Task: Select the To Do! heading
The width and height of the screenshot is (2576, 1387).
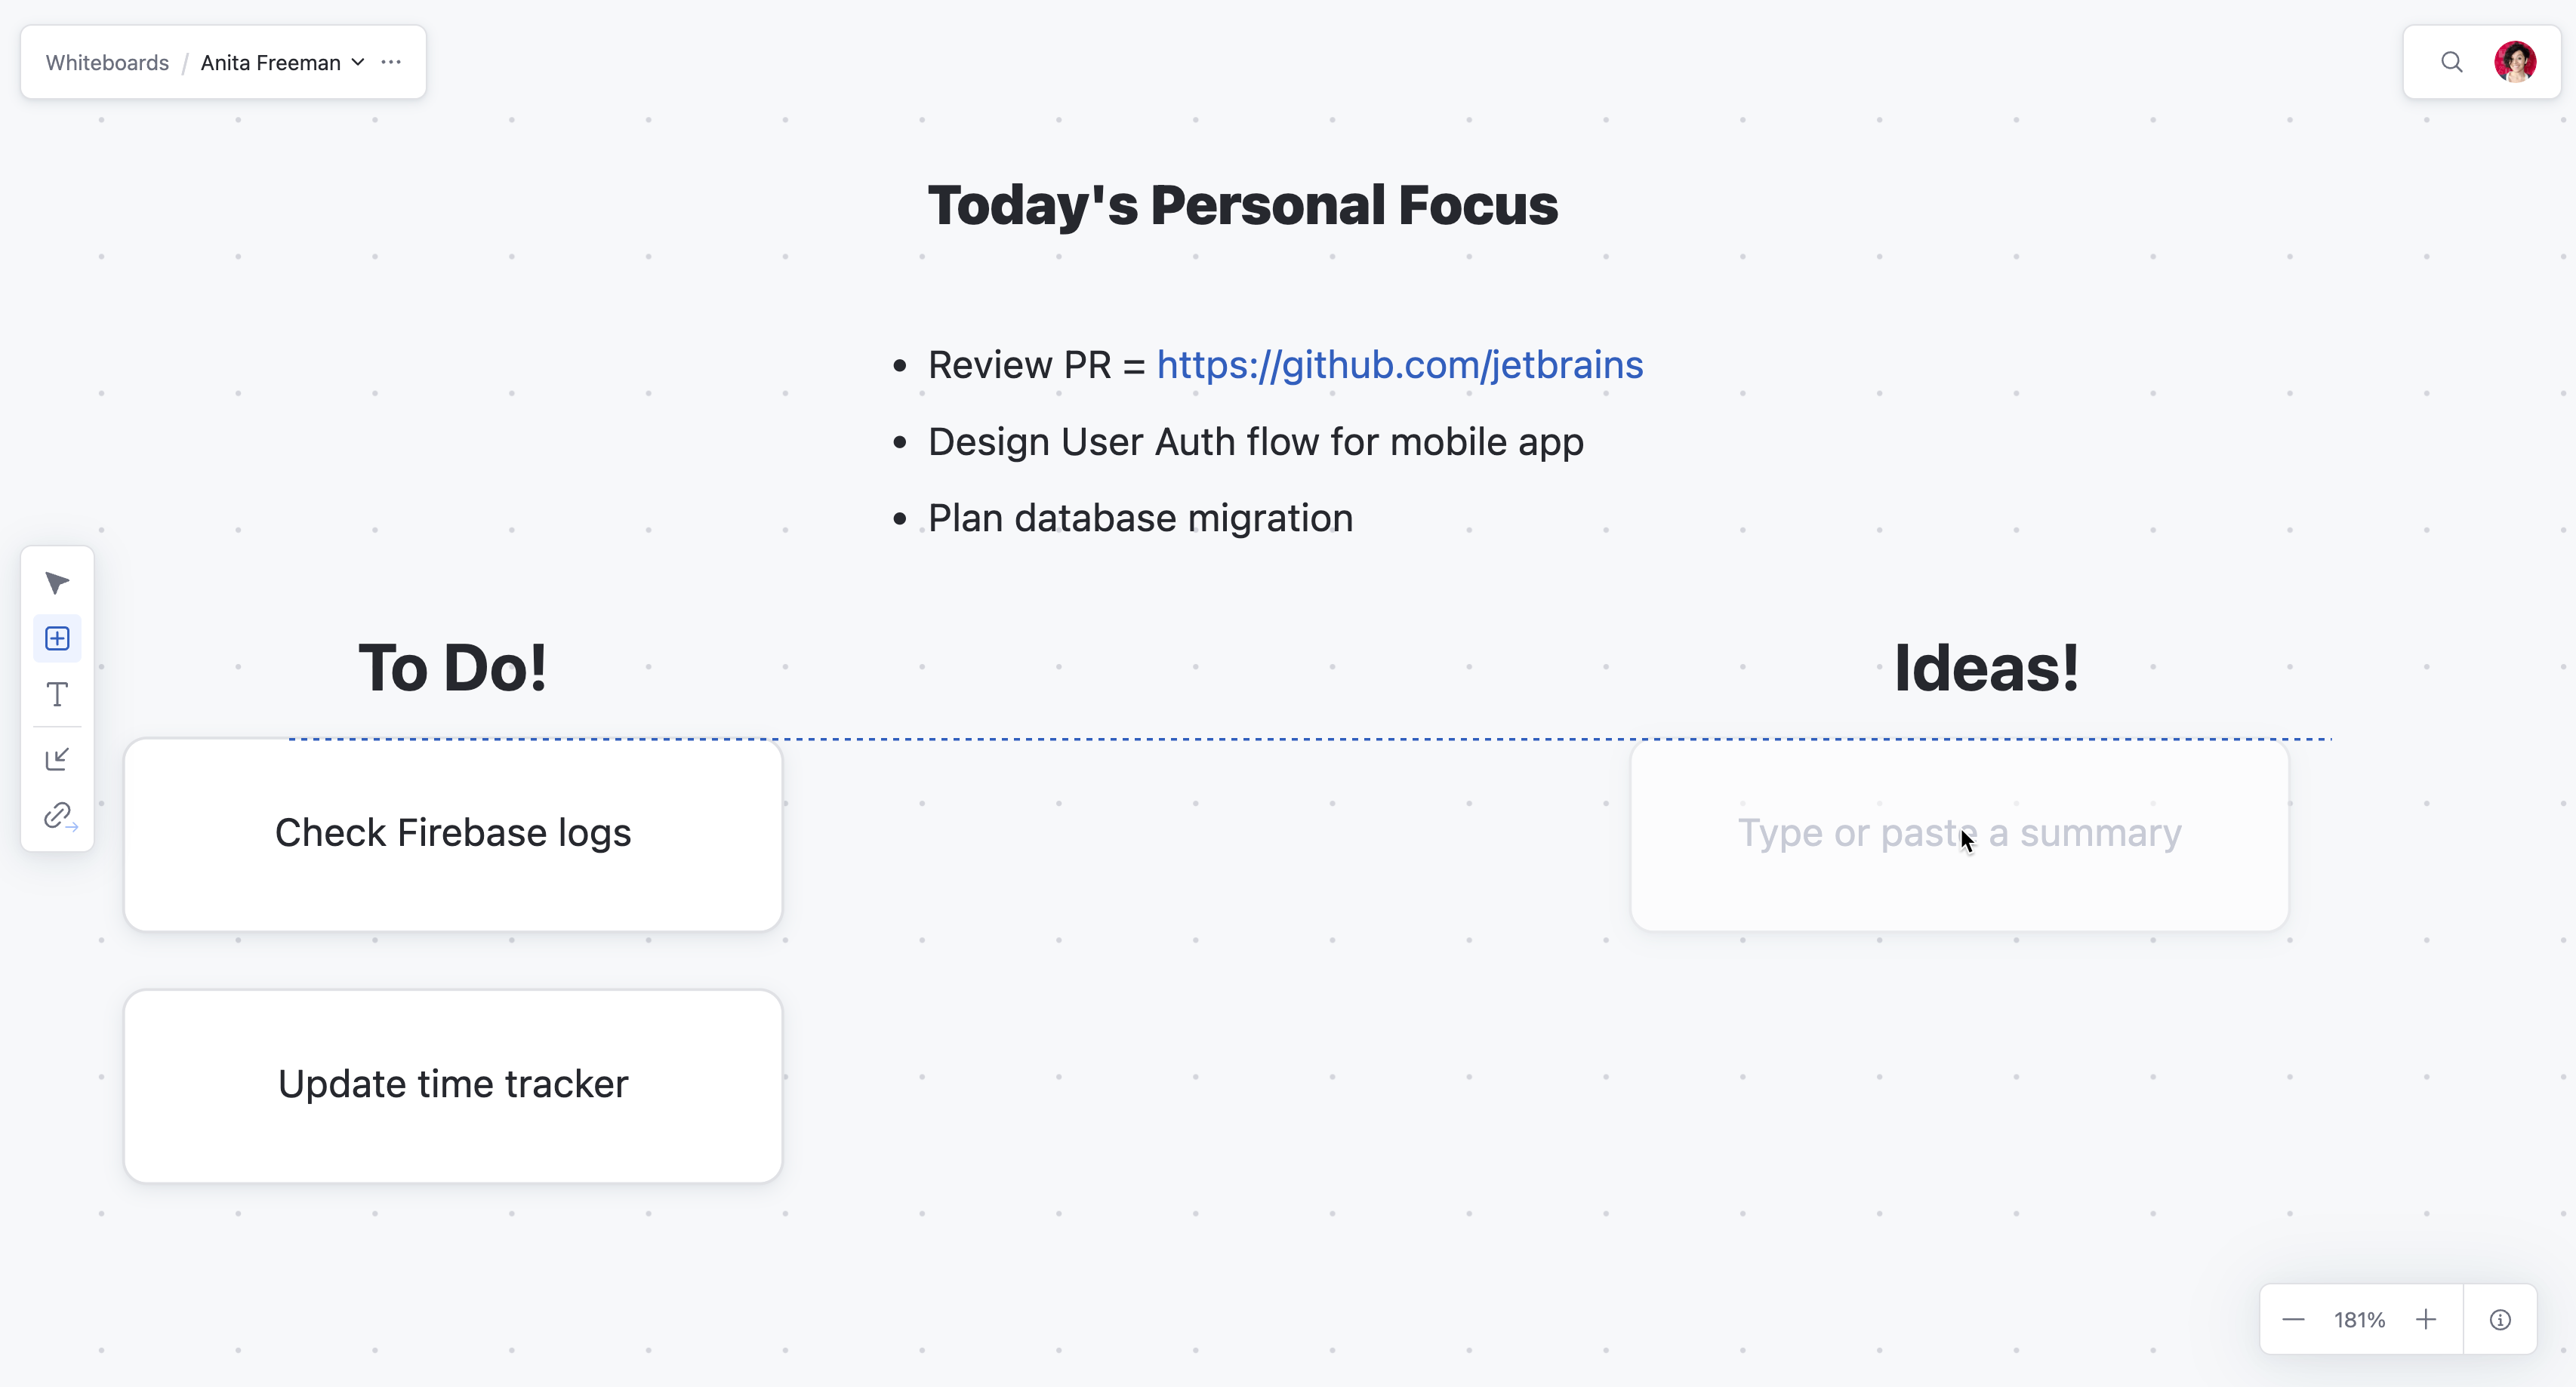Action: click(x=453, y=668)
